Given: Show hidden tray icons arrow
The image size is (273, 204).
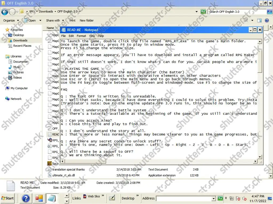Looking at the screenshot, I should point(226,198).
